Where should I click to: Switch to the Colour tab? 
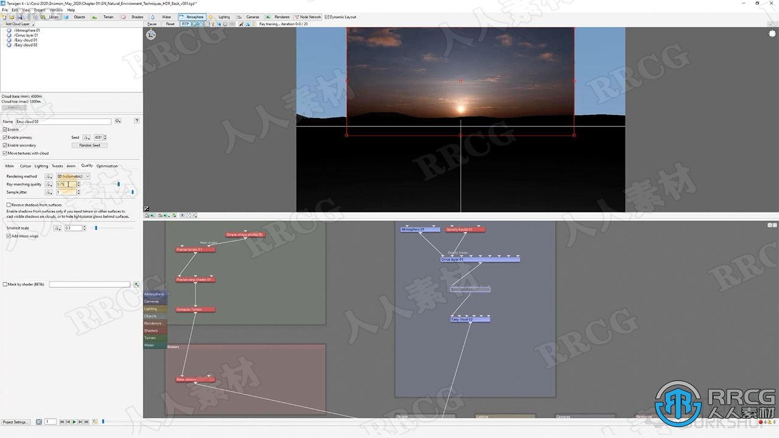26,166
